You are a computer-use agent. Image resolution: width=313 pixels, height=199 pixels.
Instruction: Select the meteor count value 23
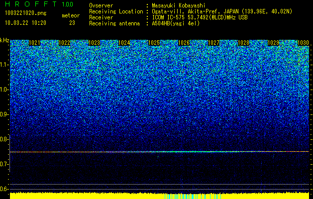tap(72, 23)
